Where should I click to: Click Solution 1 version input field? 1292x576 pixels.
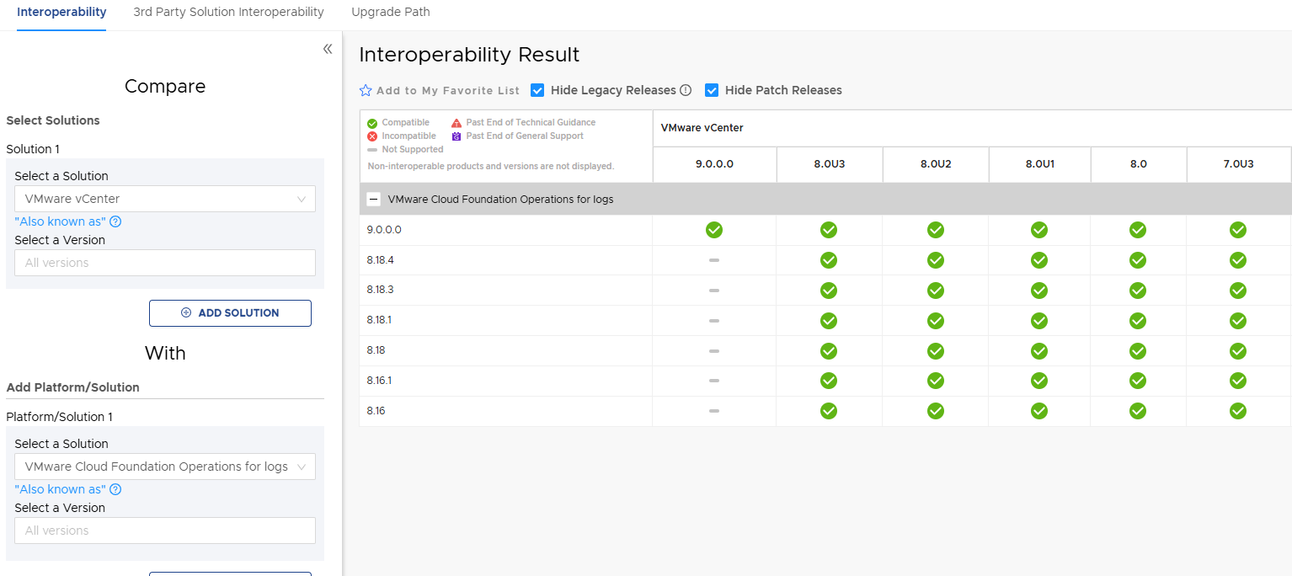coord(165,263)
